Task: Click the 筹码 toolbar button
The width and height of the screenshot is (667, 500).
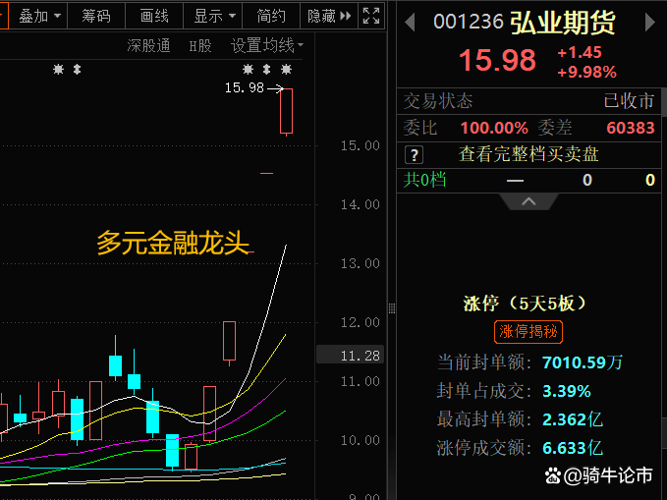Action: pos(96,16)
